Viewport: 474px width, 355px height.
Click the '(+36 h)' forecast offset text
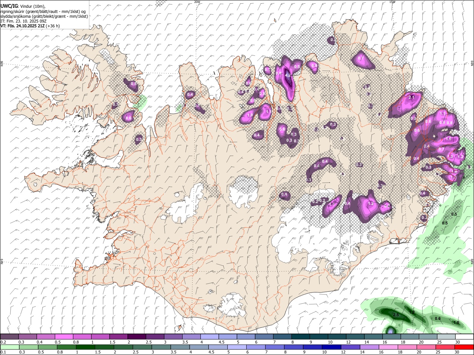53,26
